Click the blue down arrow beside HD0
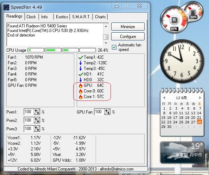Viewport: 209px width, 175px height. (81, 80)
